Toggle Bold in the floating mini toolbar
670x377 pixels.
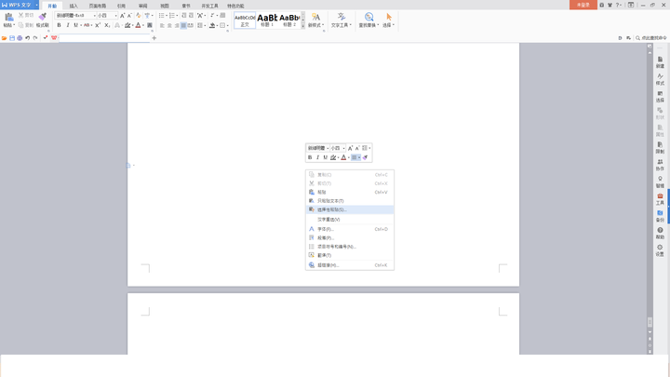tap(310, 157)
